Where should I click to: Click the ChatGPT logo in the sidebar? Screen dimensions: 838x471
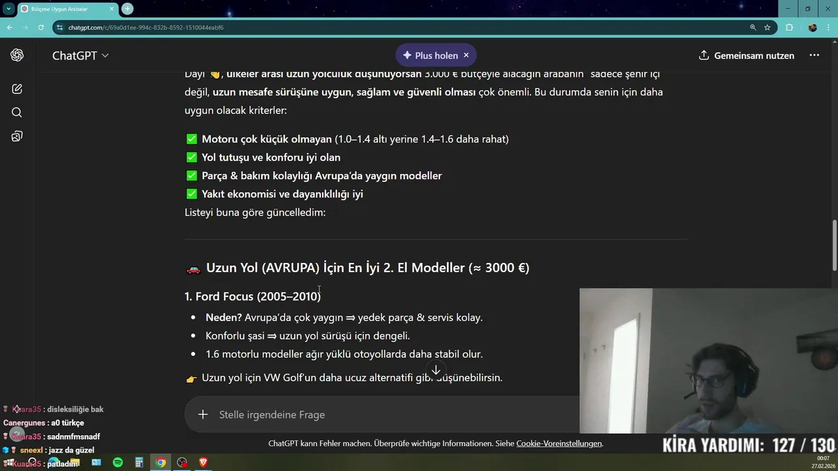tap(17, 56)
